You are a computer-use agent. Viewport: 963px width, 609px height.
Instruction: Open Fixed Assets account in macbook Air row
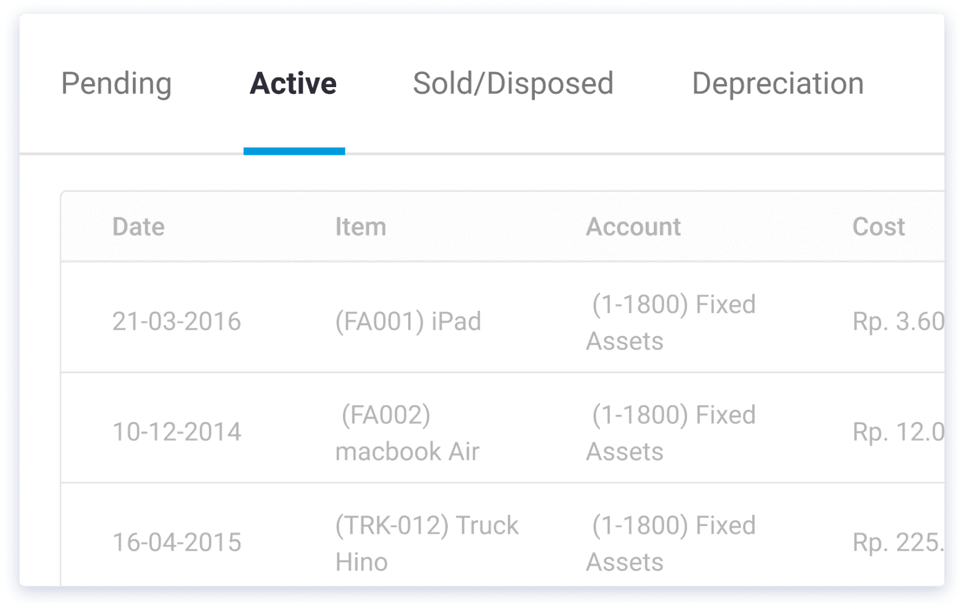point(671,432)
